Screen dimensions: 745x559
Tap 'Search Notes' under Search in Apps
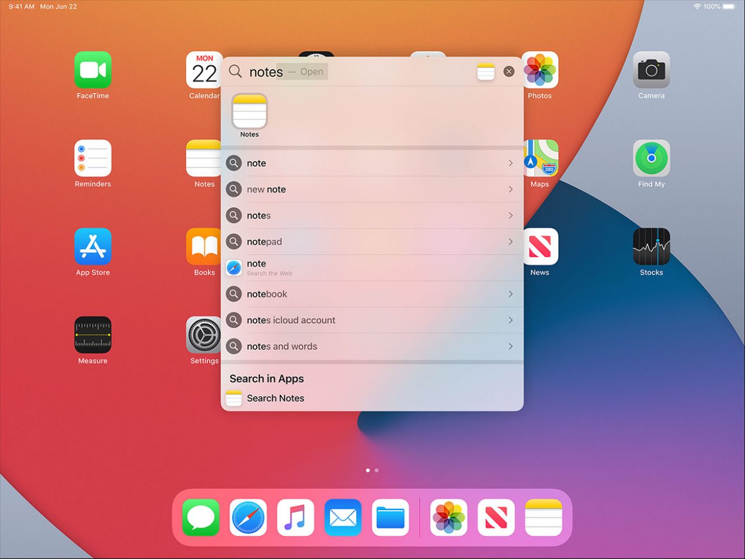[x=275, y=398]
